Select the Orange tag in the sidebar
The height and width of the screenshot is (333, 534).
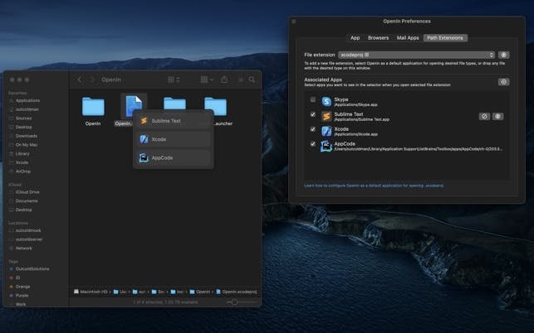pyautogui.click(x=22, y=287)
